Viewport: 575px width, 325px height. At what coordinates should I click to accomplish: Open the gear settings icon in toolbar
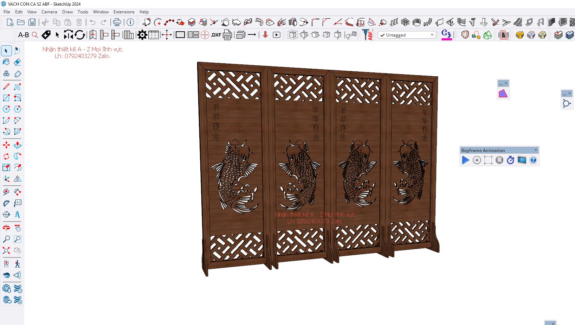[x=142, y=35]
